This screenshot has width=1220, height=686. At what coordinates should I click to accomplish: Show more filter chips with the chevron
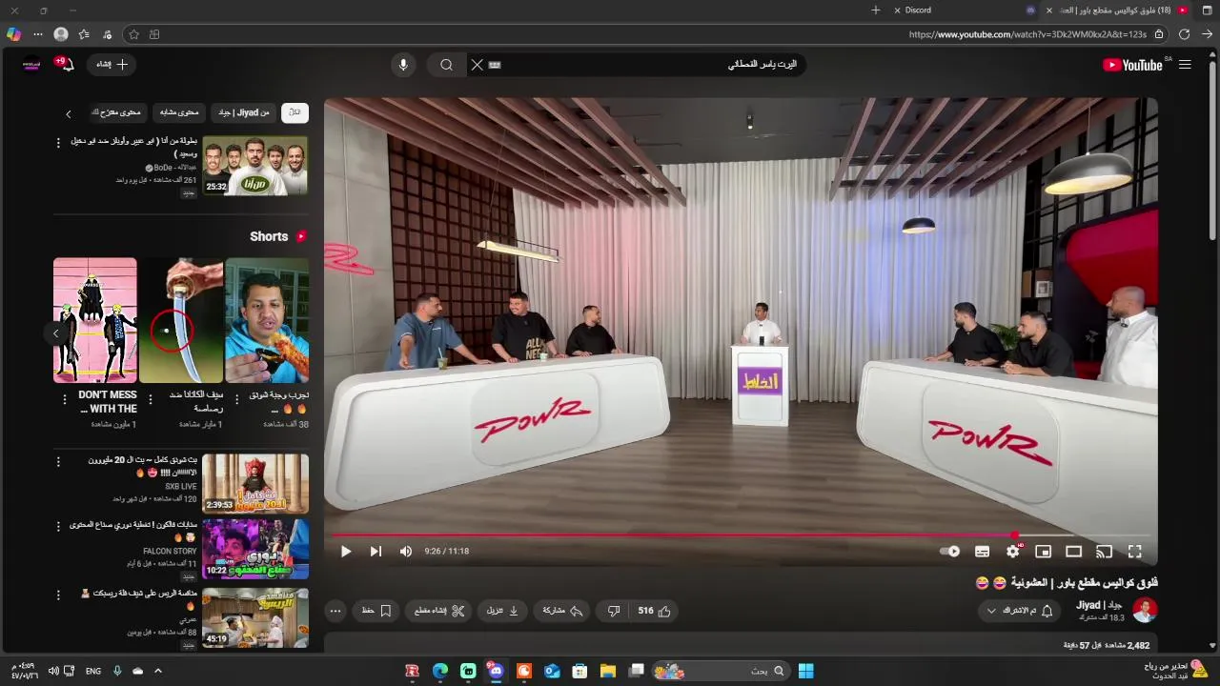(x=69, y=113)
